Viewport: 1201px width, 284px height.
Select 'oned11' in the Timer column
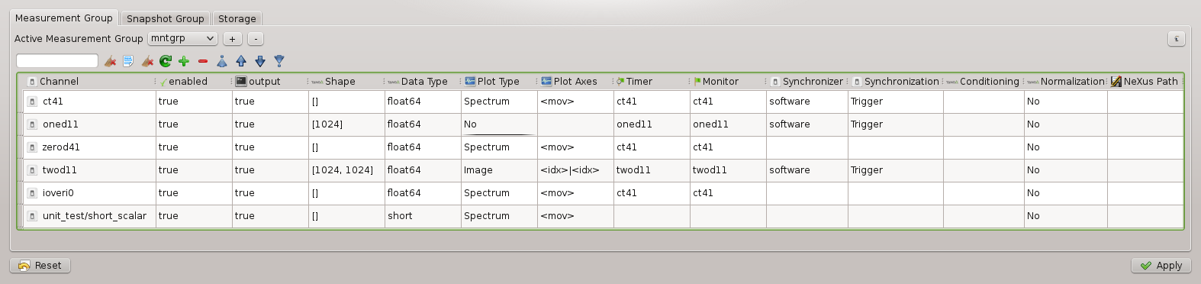click(652, 124)
